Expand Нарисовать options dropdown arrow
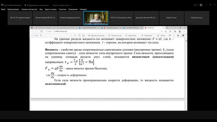The width and height of the screenshot is (217, 122). [139, 36]
